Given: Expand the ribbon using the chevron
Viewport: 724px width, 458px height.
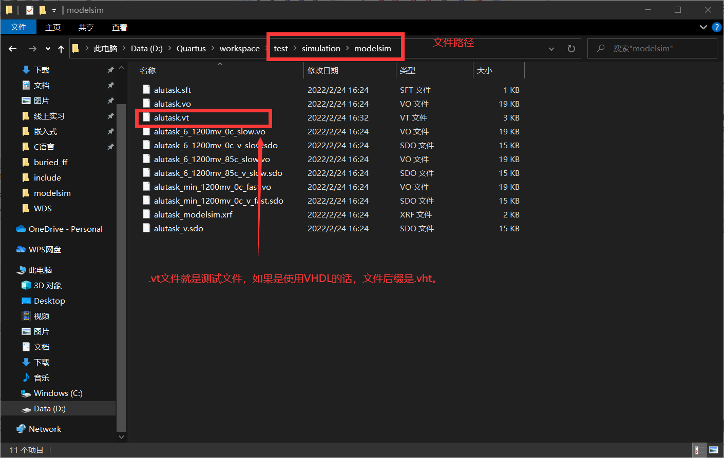Looking at the screenshot, I should [703, 27].
